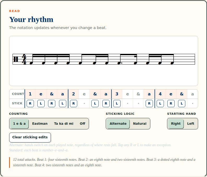Set starting hand to Left
This screenshot has height=177, width=207.
coord(191,124)
